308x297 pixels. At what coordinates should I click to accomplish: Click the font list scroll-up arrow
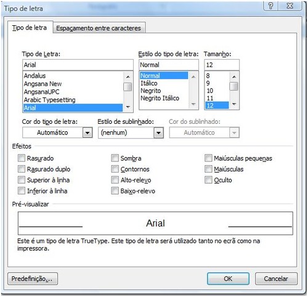click(128, 77)
